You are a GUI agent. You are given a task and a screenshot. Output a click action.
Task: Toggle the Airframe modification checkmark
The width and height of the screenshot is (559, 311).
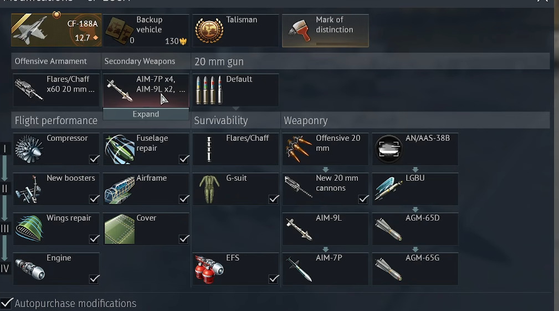point(184,199)
